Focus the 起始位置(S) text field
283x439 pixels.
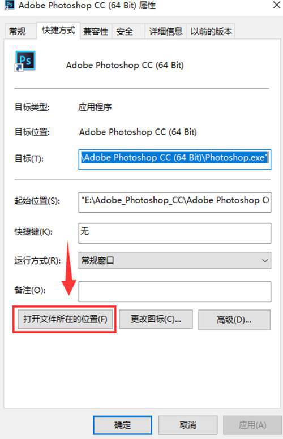click(x=175, y=202)
